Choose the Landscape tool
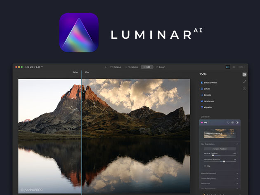Viewport: 260px width, 195px height. click(x=209, y=101)
